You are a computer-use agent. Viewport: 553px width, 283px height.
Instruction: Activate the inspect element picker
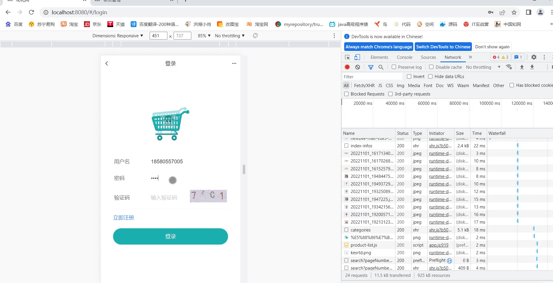[x=347, y=57]
